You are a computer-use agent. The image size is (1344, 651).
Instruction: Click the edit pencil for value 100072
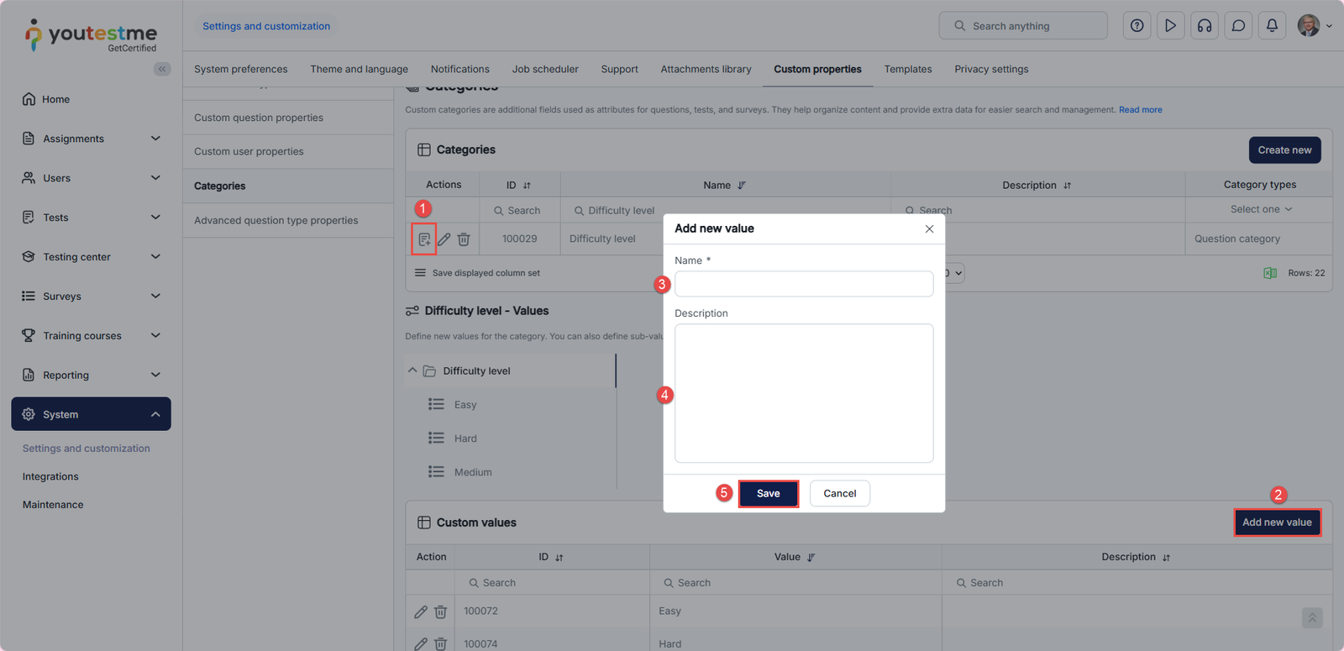[421, 612]
